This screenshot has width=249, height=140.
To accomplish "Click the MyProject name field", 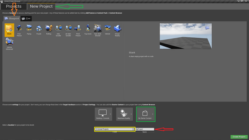I will coord(145,129).
